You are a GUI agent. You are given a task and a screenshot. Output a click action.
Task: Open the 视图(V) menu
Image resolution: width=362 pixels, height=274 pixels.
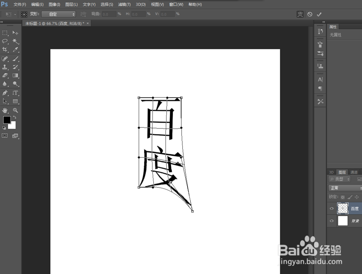157,4
